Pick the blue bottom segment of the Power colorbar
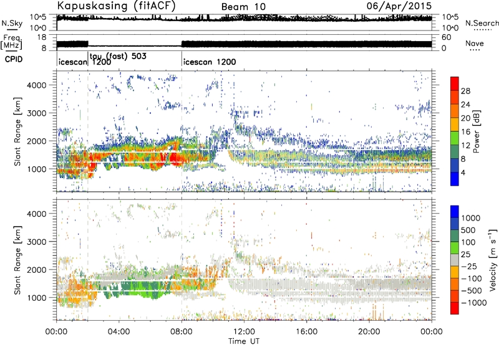499x345 pixels. (455, 179)
